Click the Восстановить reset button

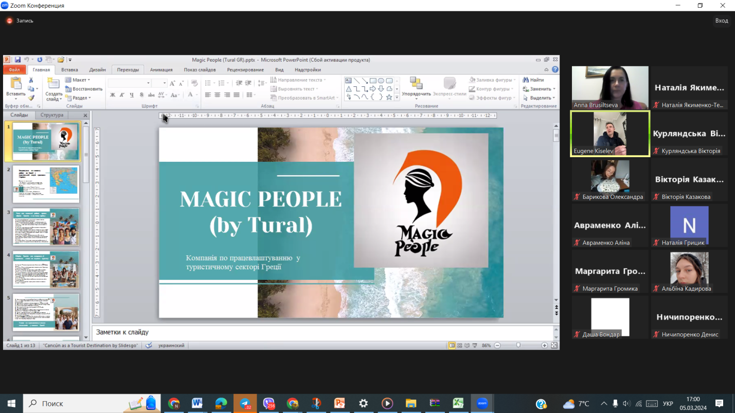pyautogui.click(x=84, y=89)
